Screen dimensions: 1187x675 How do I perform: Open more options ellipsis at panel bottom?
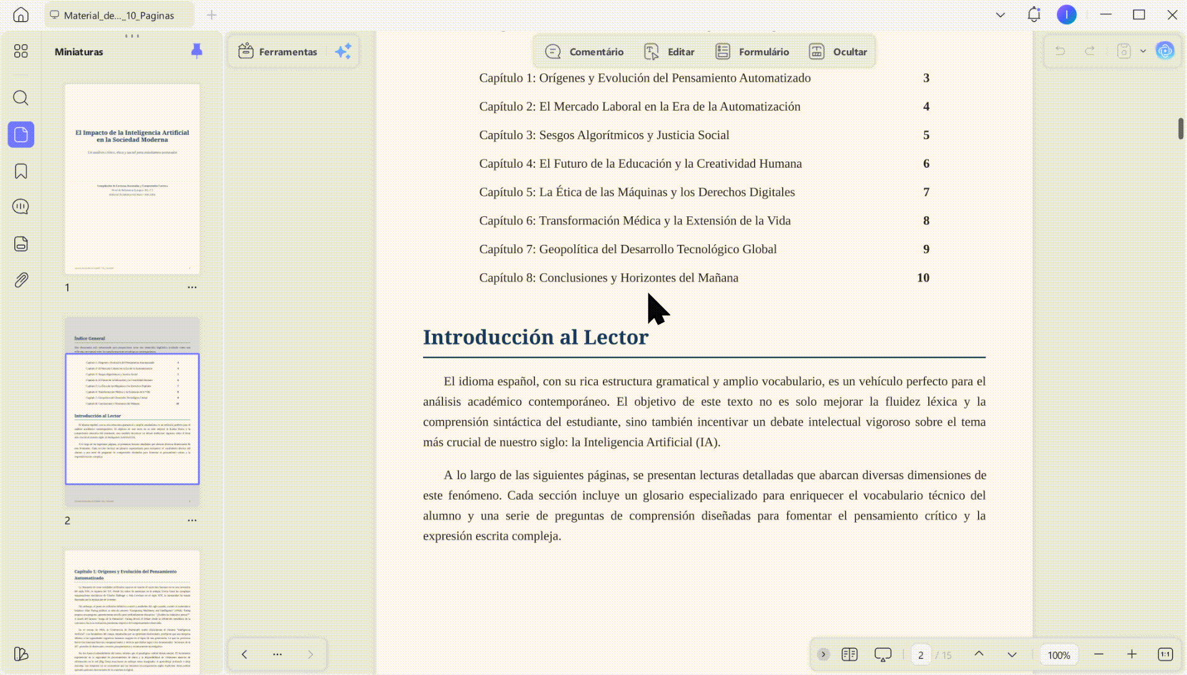point(277,654)
